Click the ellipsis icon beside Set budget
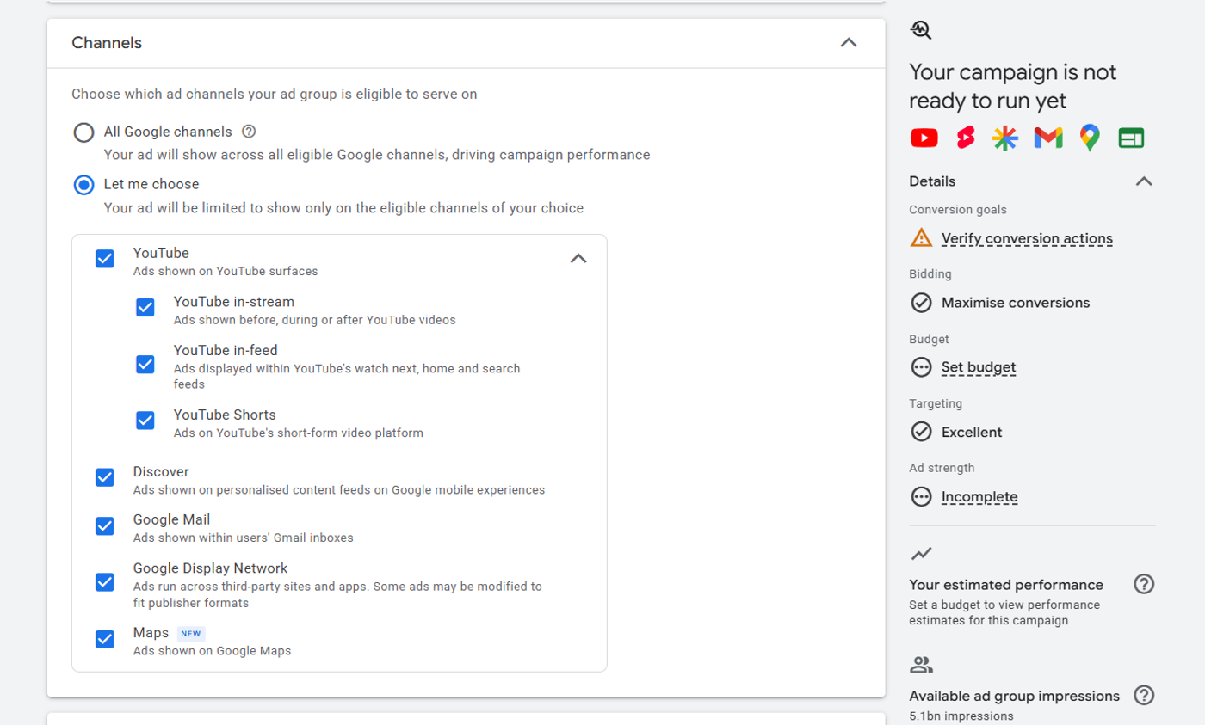The image size is (1205, 725). click(x=921, y=367)
